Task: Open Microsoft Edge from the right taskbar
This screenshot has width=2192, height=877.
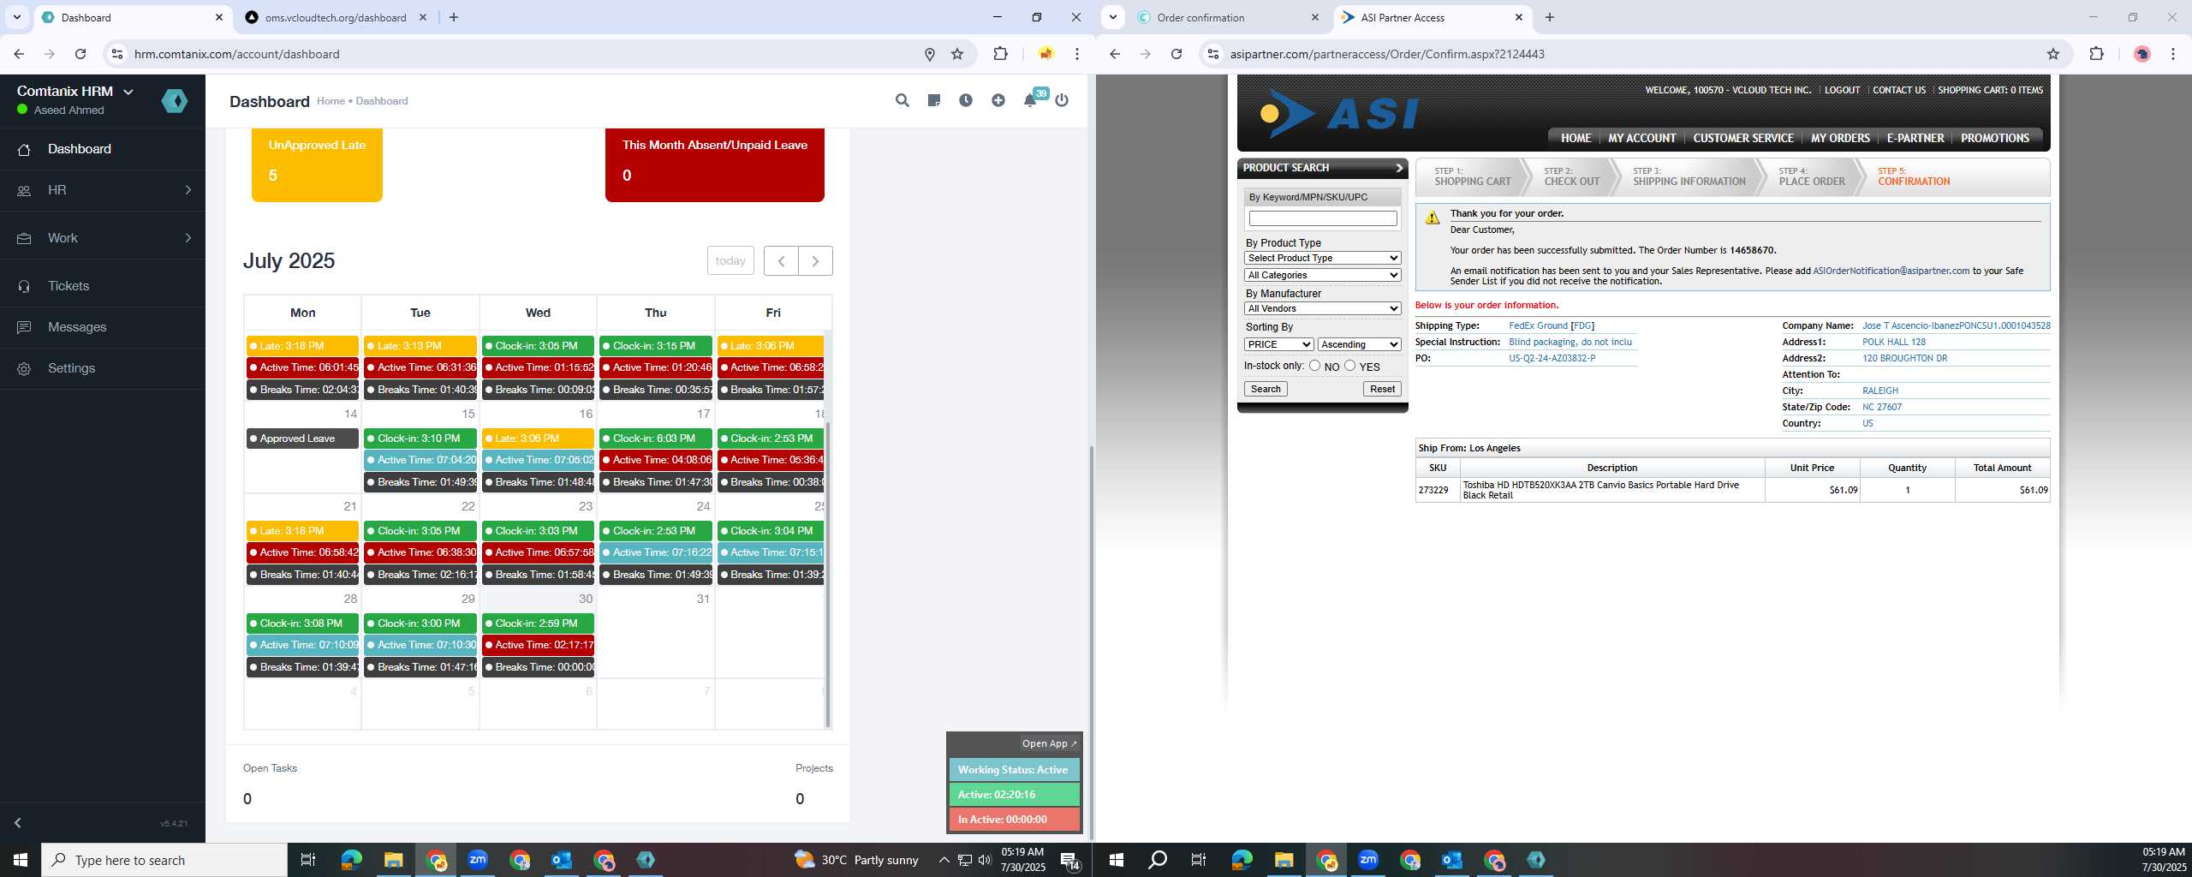Action: click(x=1242, y=859)
